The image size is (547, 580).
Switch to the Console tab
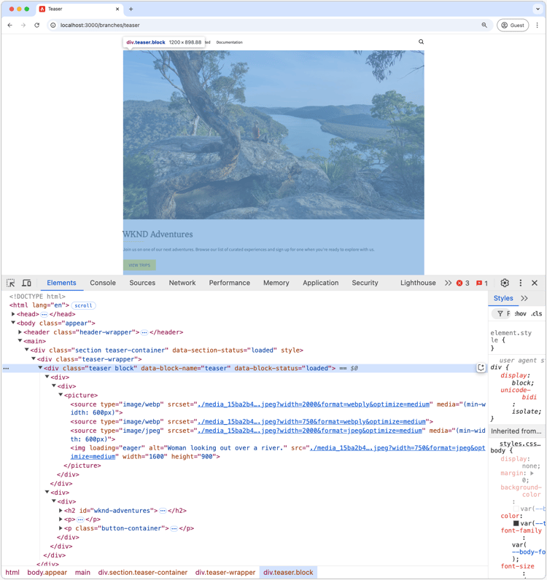point(103,283)
